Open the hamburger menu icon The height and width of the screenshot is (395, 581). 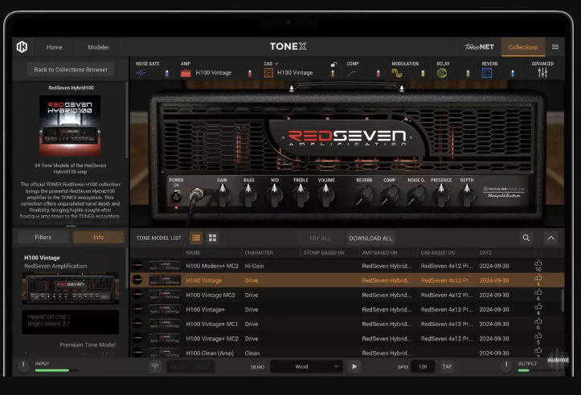pyautogui.click(x=555, y=47)
